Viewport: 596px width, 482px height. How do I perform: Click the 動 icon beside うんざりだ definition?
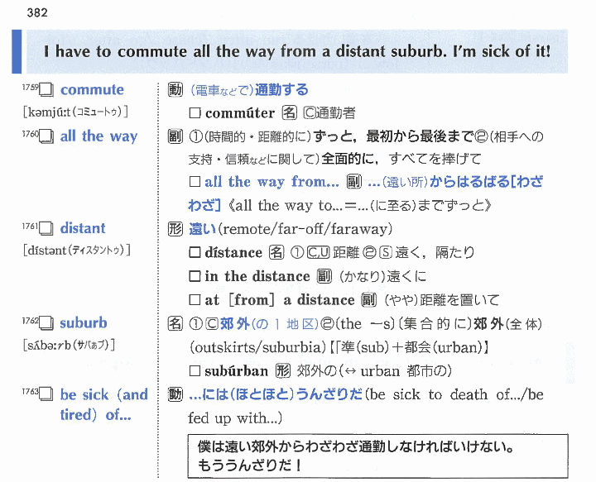tap(175, 395)
